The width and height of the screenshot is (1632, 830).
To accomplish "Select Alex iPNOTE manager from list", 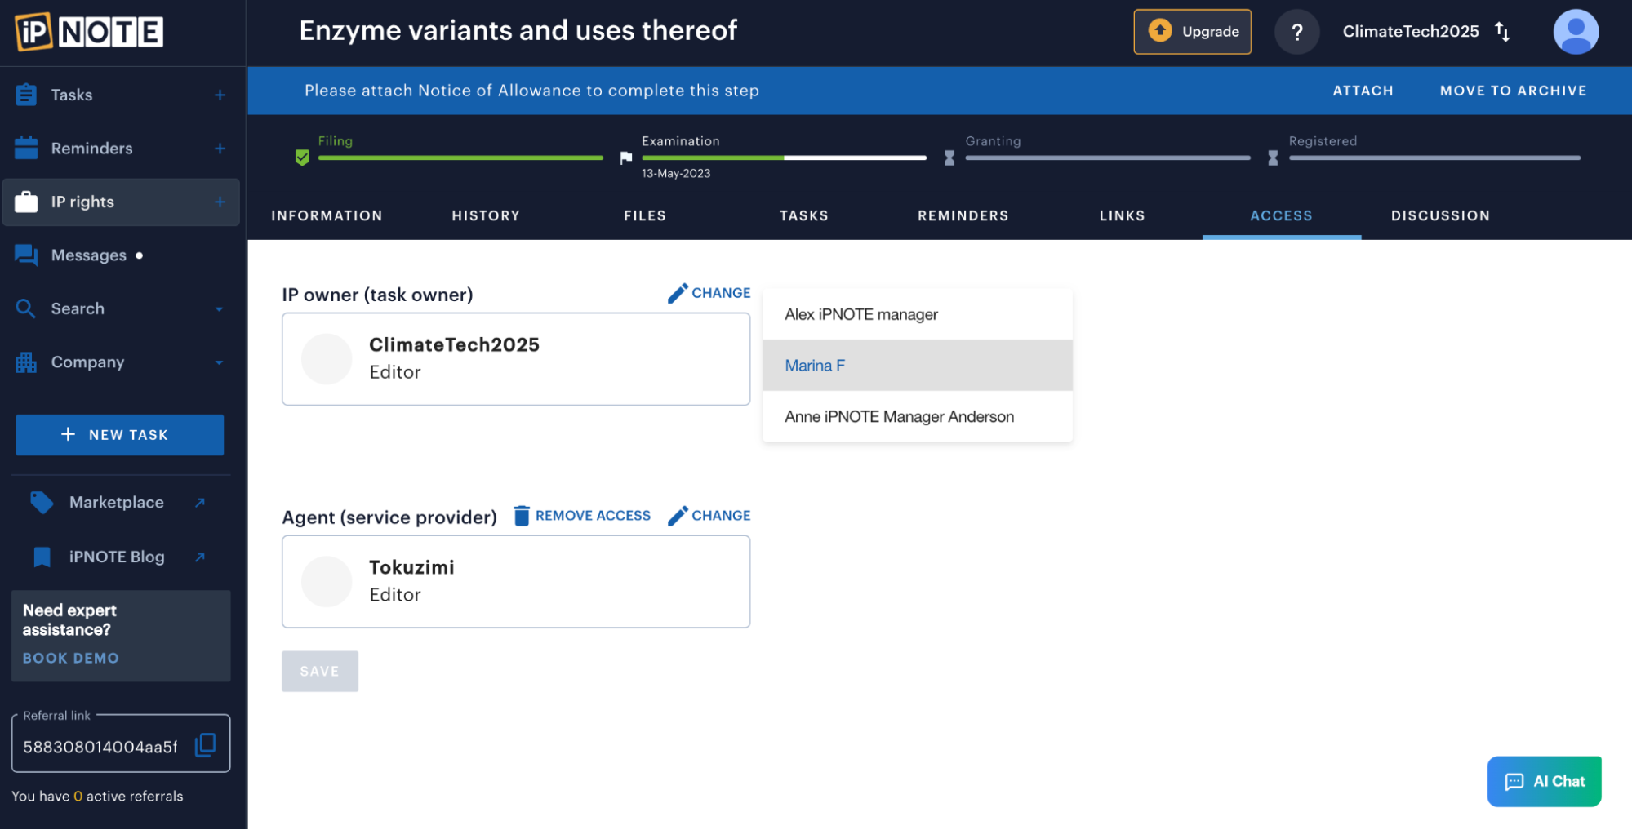I will 917,314.
